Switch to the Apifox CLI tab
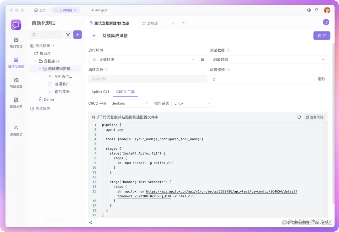339x232 pixels. [100, 92]
